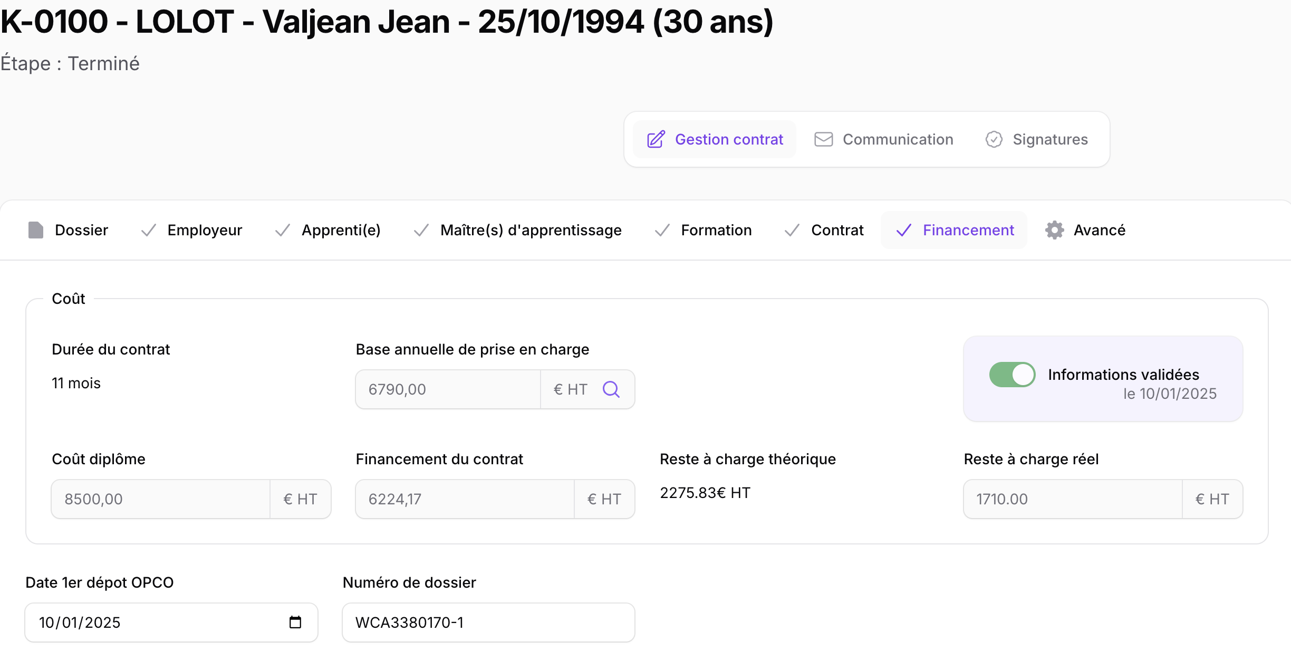Select the Financement du contrat field
This screenshot has height=670, width=1291.
point(464,499)
